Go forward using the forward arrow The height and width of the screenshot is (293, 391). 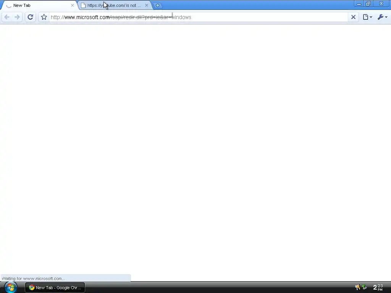point(17,17)
